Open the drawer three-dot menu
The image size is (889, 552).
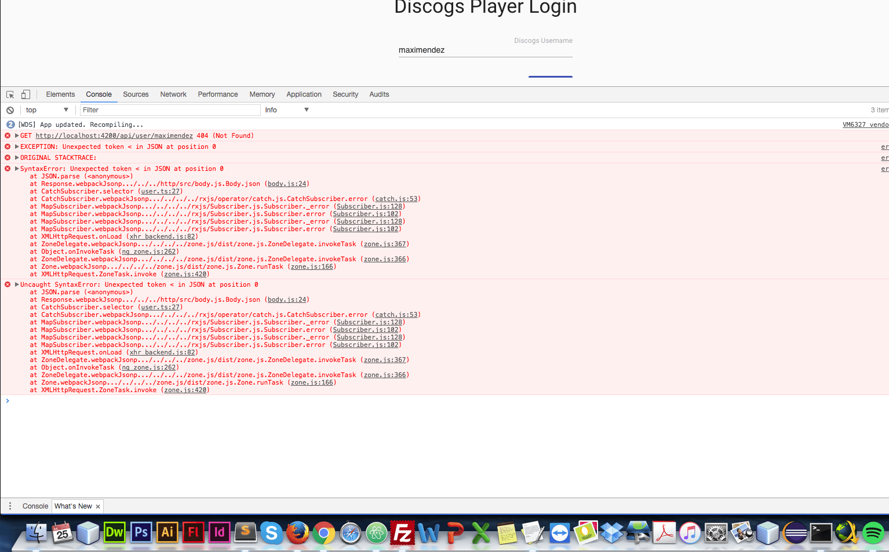pos(10,506)
